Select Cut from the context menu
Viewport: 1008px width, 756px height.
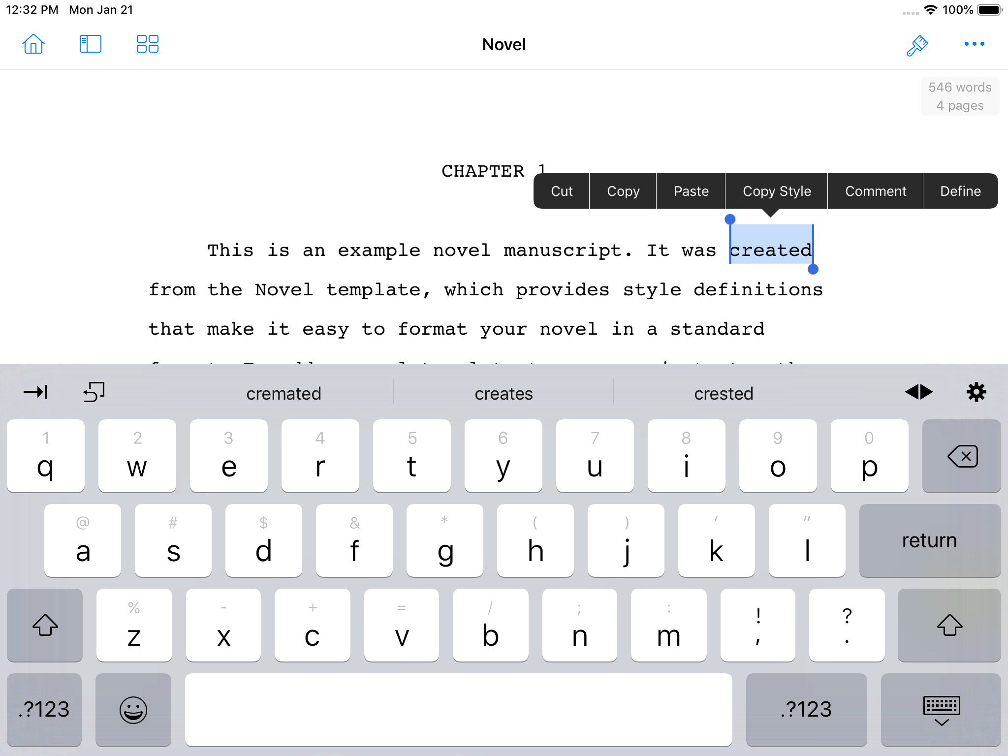pyautogui.click(x=561, y=190)
